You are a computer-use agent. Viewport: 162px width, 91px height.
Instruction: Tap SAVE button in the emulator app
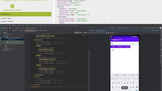point(114,47)
